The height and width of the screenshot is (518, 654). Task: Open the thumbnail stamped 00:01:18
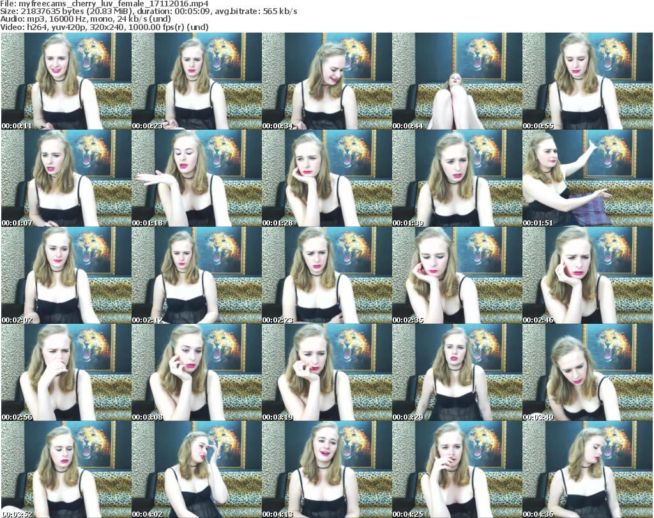pyautogui.click(x=197, y=178)
